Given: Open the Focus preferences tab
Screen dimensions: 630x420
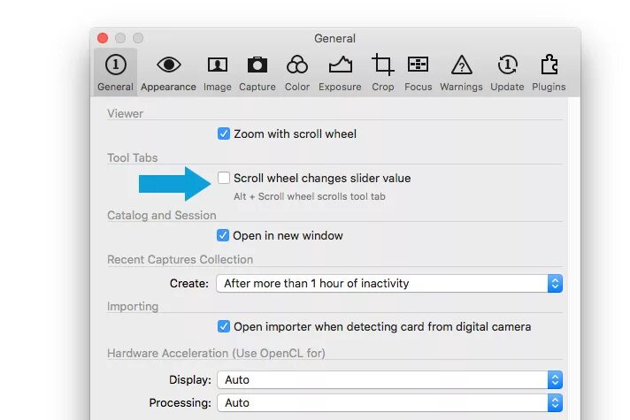Looking at the screenshot, I should pyautogui.click(x=419, y=73).
